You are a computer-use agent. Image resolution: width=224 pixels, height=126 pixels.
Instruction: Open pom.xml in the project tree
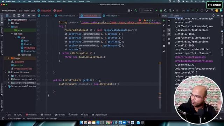pyautogui.click(x=19, y=65)
